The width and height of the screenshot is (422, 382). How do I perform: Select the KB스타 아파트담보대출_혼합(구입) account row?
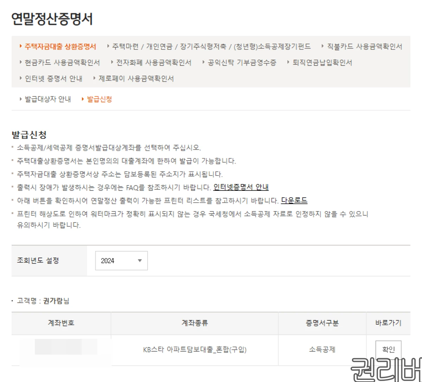click(x=194, y=350)
